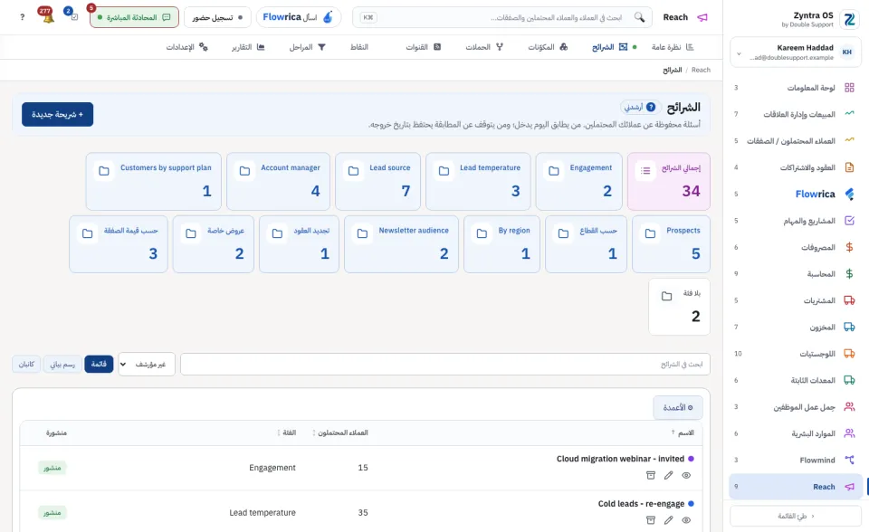Open the stages tab المراحل
The height and width of the screenshot is (532, 869).
pos(307,47)
